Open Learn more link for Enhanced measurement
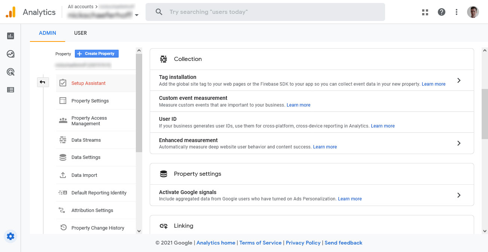The image size is (488, 252). (x=325, y=147)
